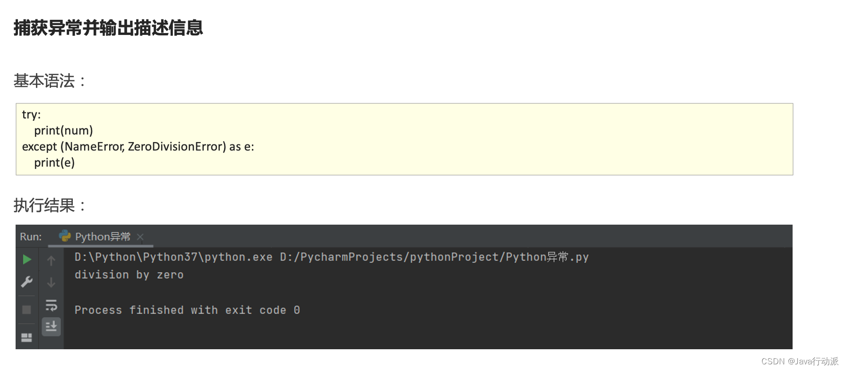
Task: Click the Up the Stack Trace arrow
Action: pyautogui.click(x=51, y=261)
